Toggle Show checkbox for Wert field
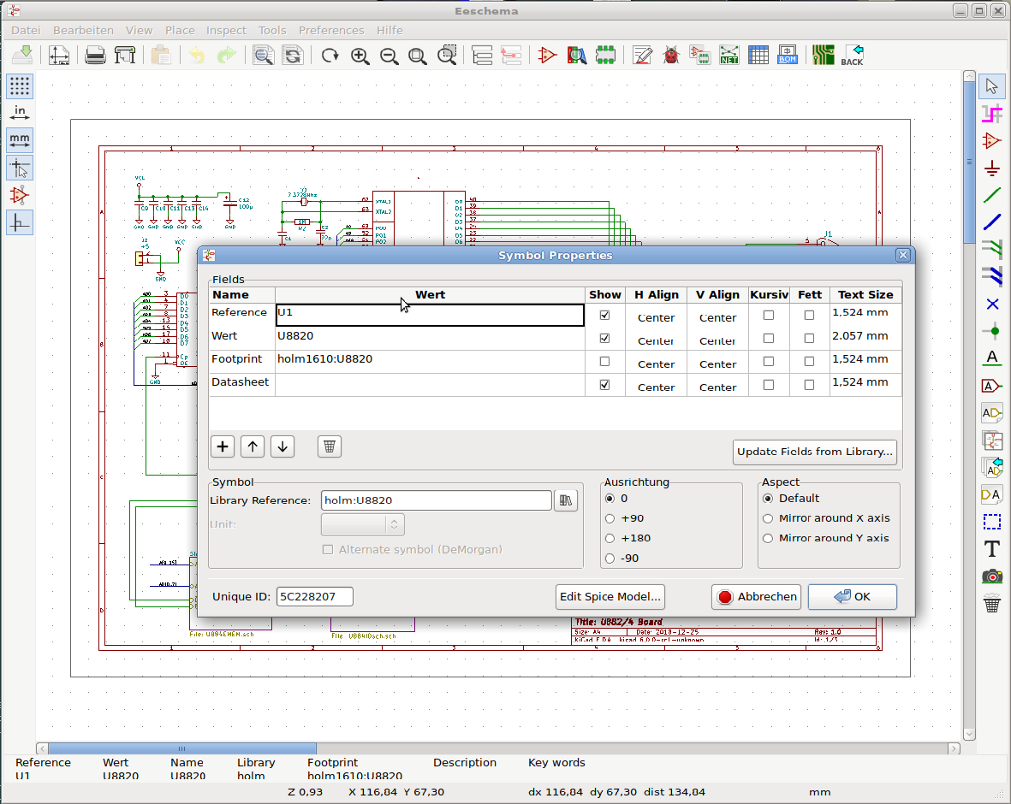 point(604,338)
